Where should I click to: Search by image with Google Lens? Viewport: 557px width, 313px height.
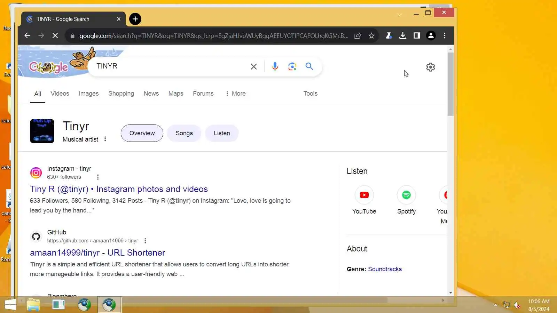[x=292, y=66]
